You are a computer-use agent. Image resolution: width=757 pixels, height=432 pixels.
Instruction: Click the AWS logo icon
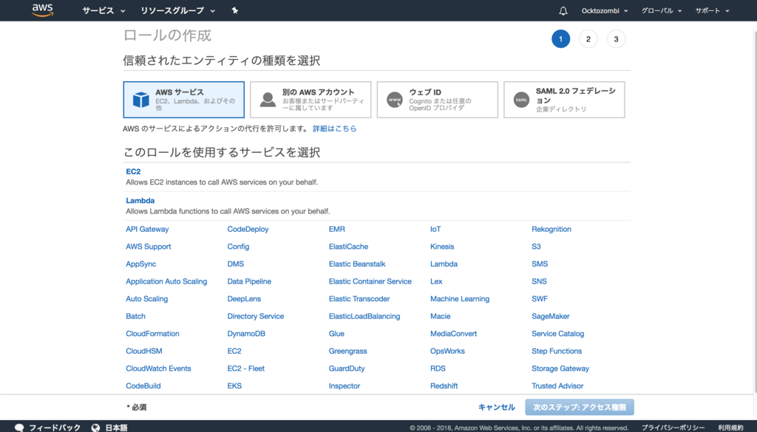(42, 10)
